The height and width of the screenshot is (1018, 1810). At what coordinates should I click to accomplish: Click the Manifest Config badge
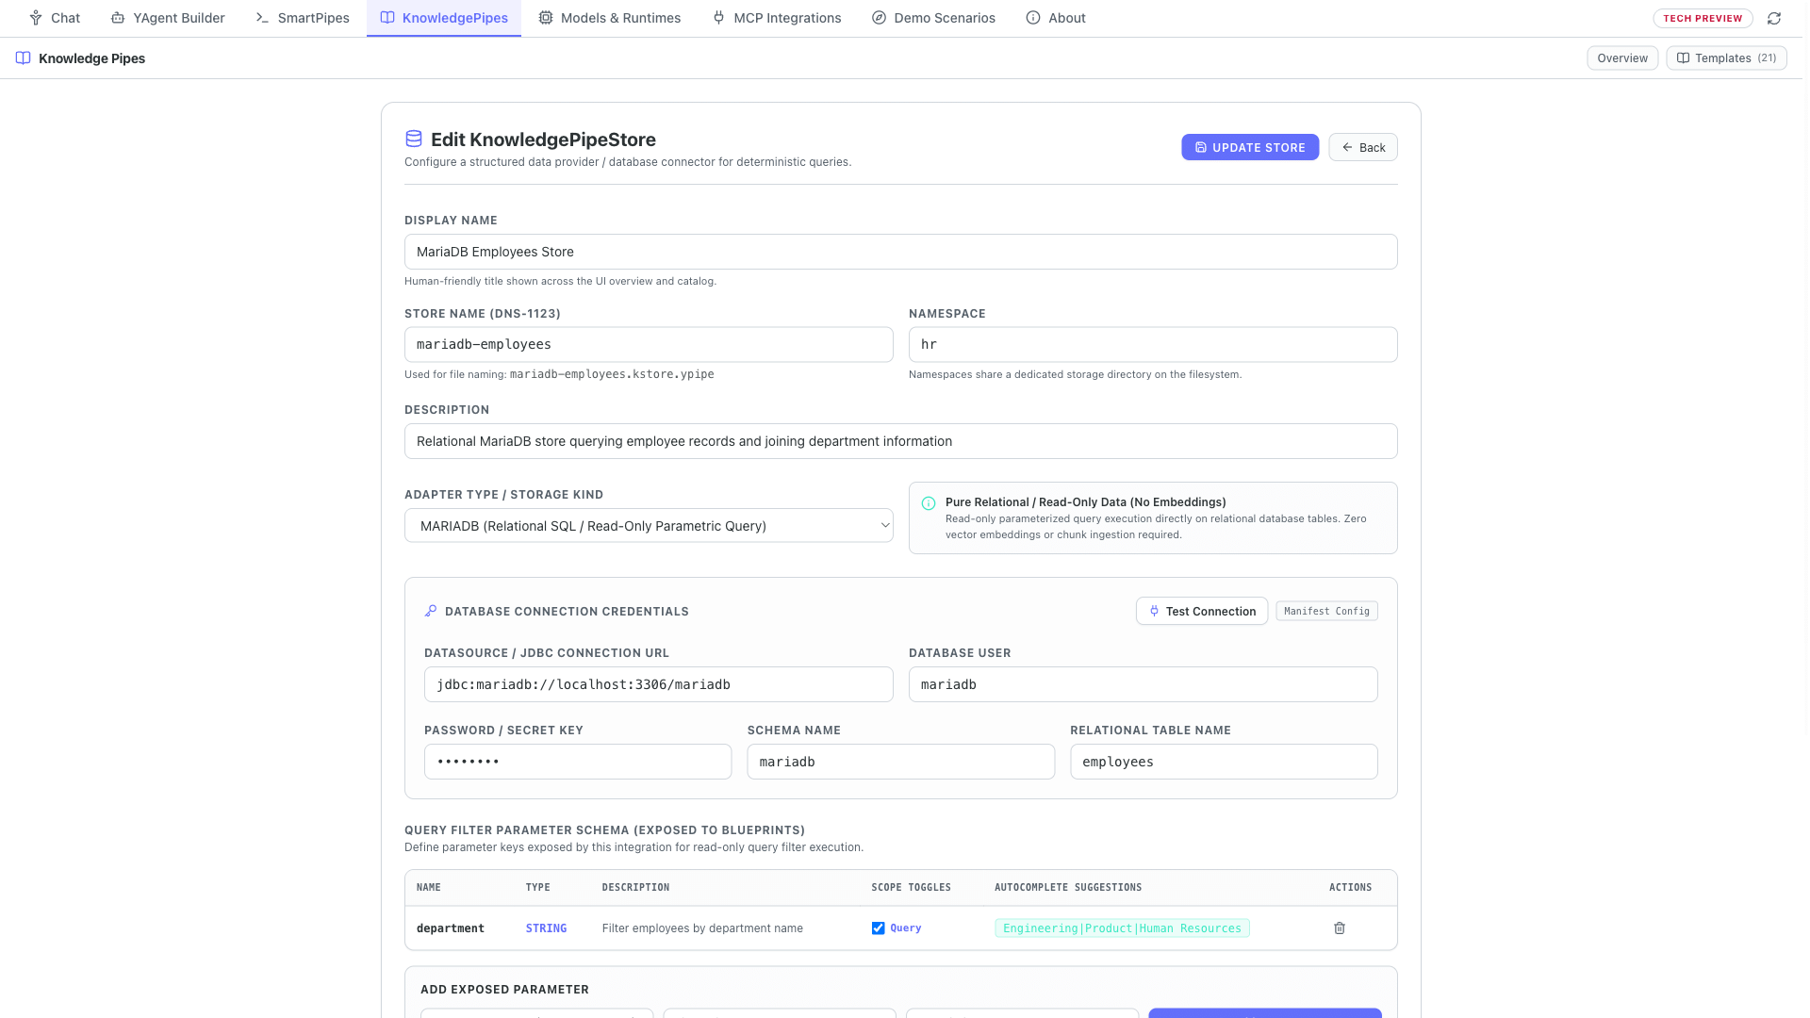coord(1326,611)
